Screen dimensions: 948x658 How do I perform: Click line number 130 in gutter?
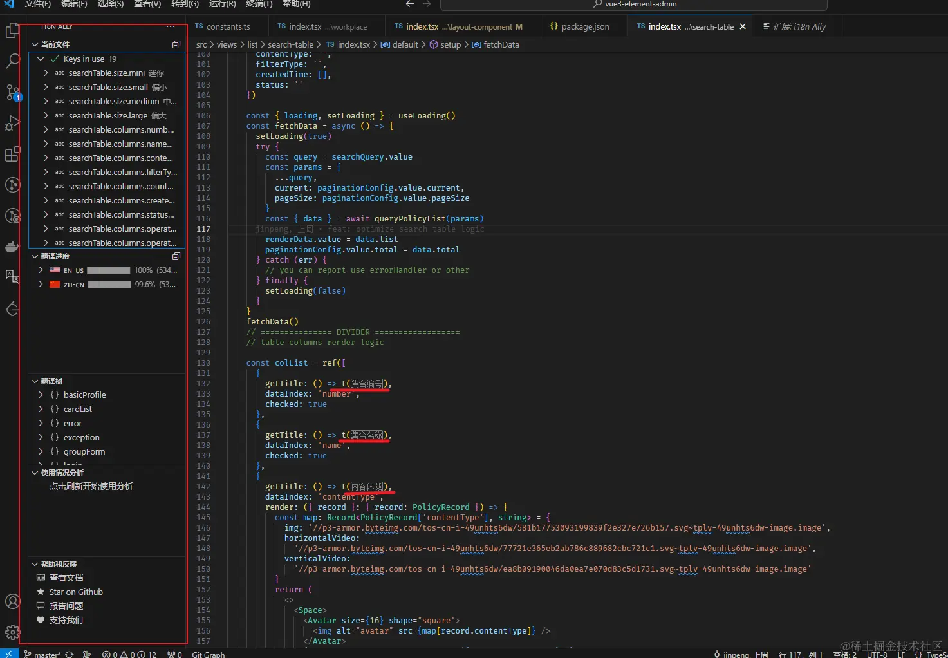tap(203, 362)
